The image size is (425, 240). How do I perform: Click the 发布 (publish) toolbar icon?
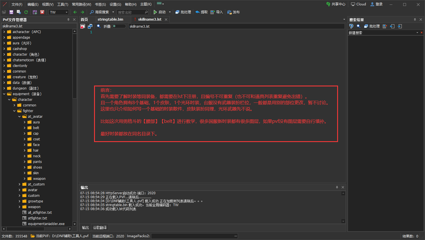(x=233, y=12)
